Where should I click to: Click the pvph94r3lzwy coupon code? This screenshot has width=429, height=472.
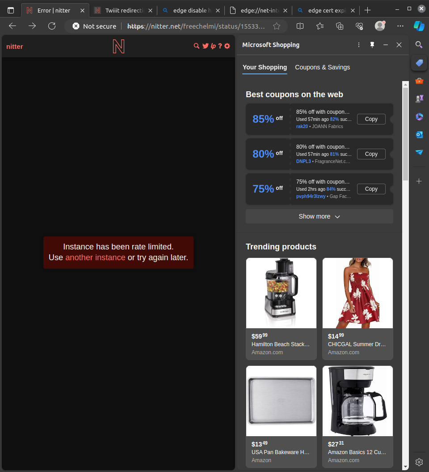(x=311, y=196)
